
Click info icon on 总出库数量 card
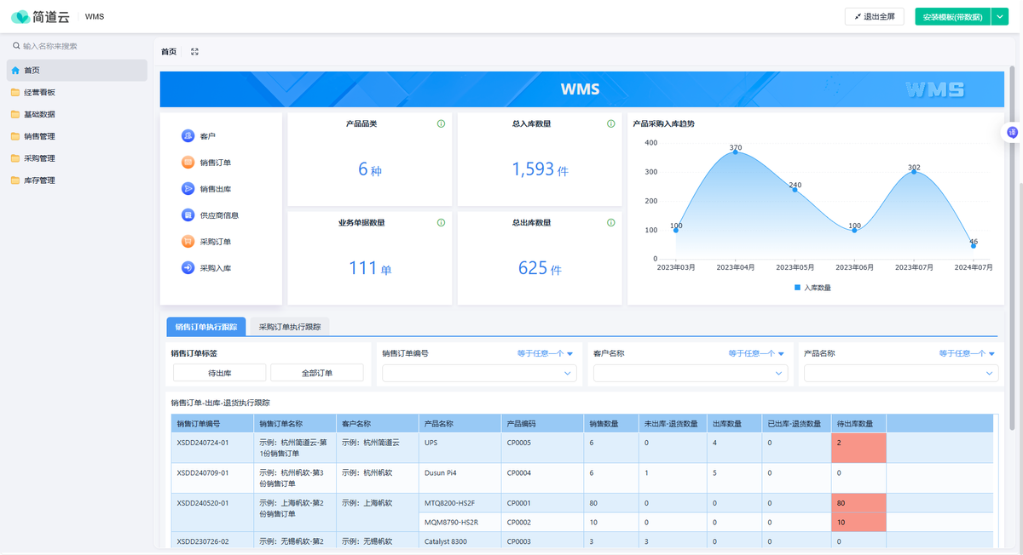611,223
